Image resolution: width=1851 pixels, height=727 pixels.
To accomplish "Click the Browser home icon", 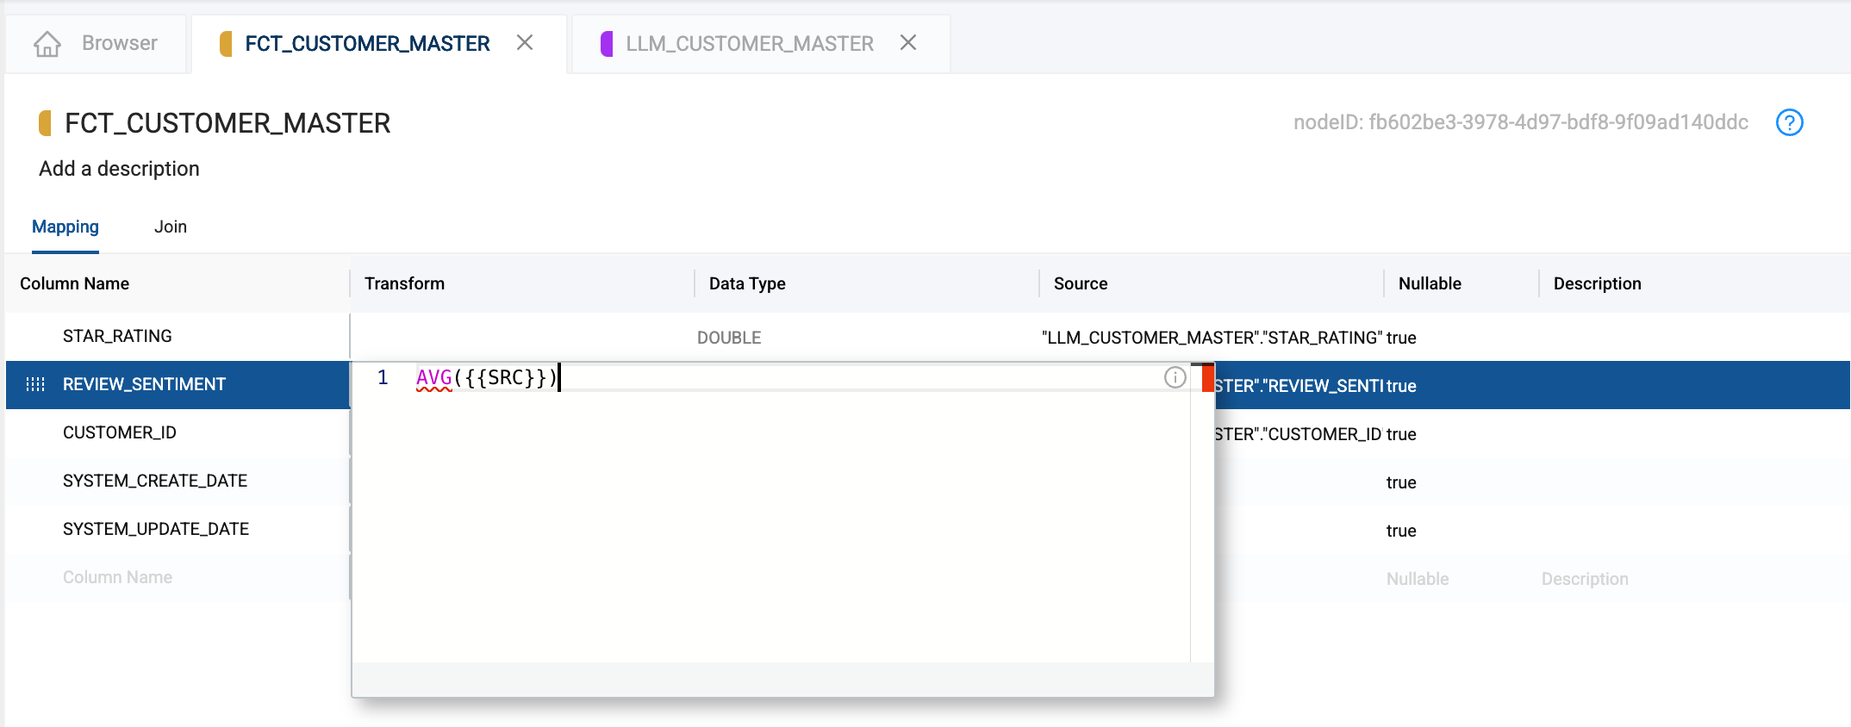I will (x=47, y=44).
